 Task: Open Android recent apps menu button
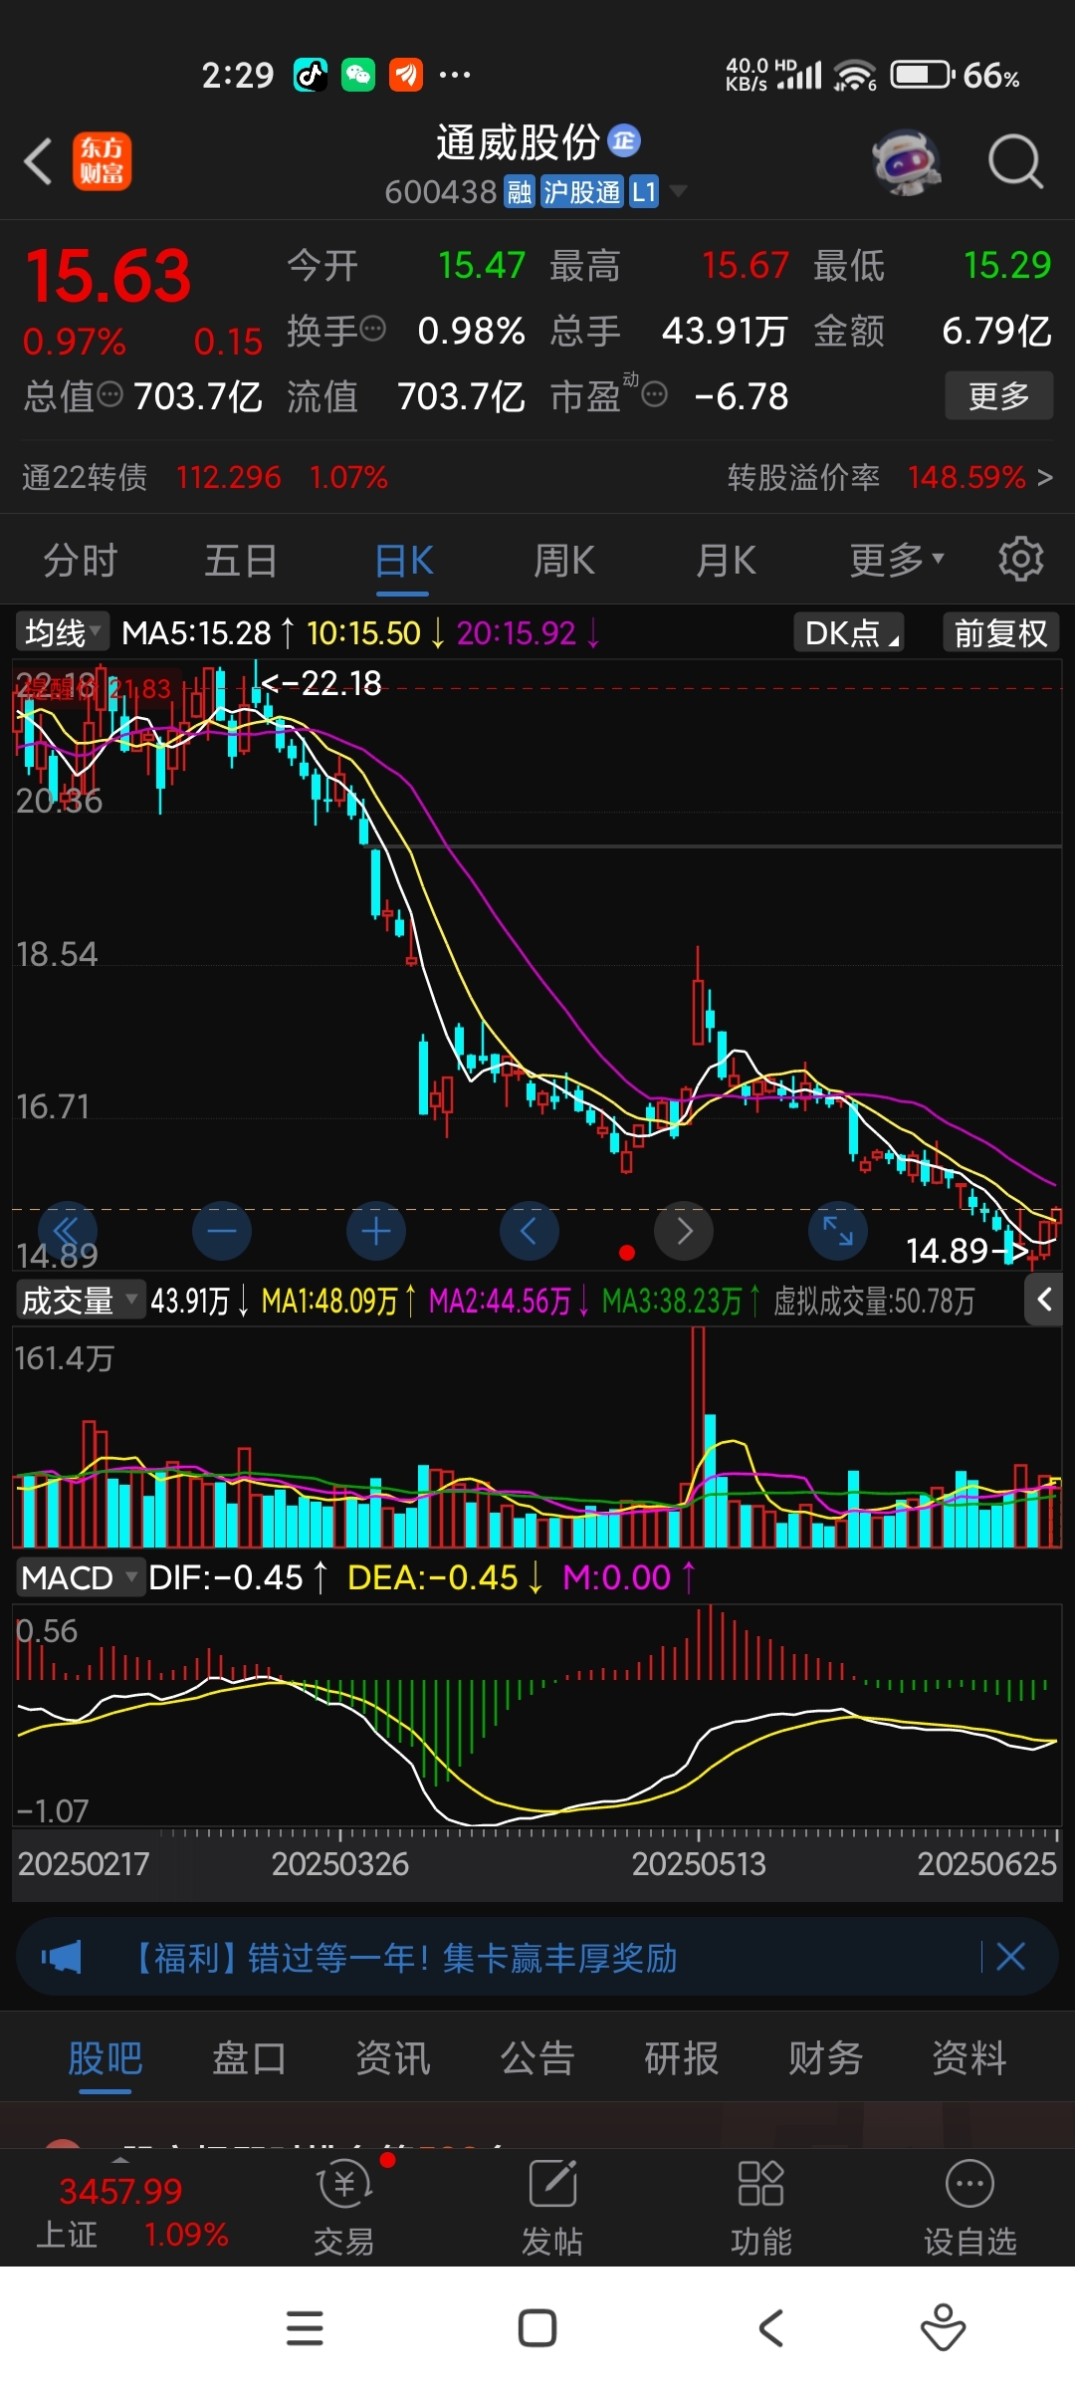pyautogui.click(x=305, y=2328)
